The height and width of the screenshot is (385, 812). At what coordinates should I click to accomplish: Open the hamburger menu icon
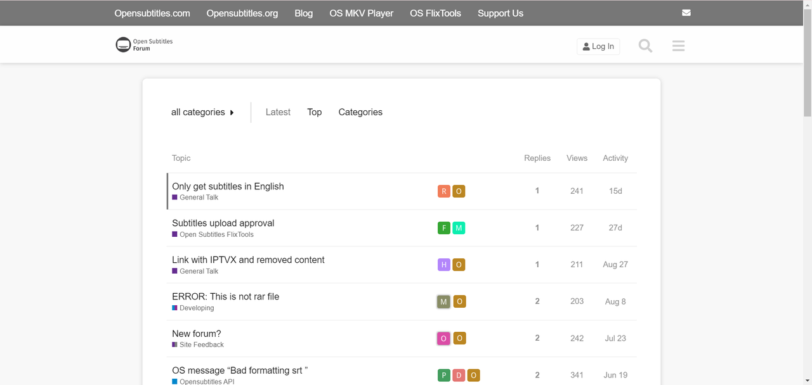click(x=678, y=46)
